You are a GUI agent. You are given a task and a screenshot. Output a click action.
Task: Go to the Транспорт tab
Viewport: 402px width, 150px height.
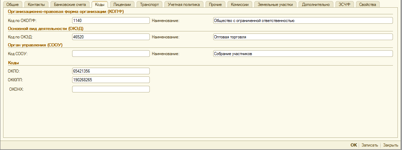point(149,5)
